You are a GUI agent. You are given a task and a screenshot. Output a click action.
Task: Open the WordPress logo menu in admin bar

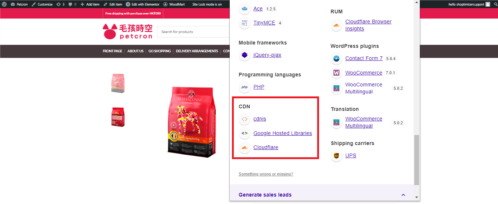pyautogui.click(x=4, y=4)
